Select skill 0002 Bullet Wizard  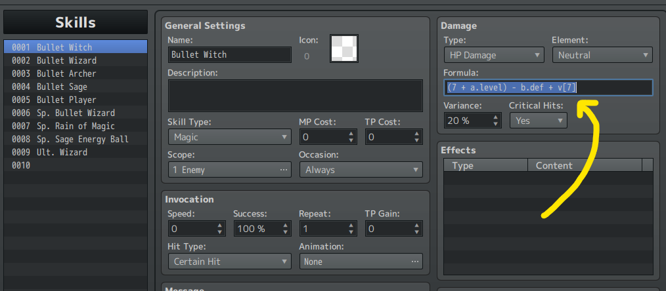[76, 60]
